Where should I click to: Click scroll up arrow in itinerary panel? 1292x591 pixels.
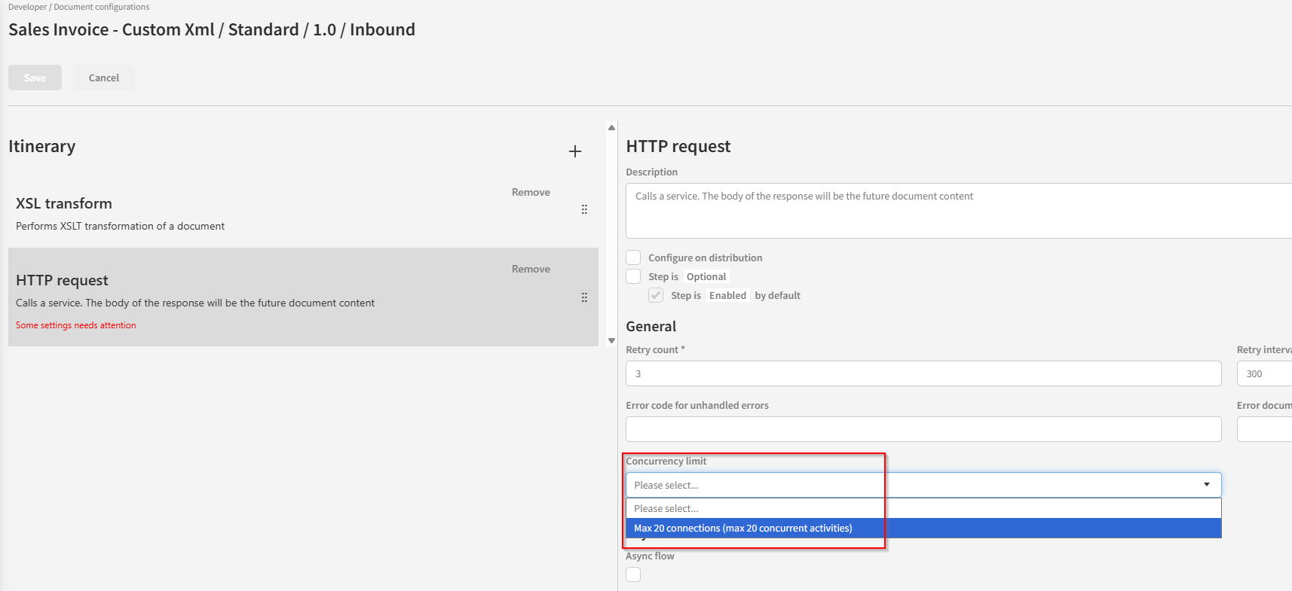611,128
